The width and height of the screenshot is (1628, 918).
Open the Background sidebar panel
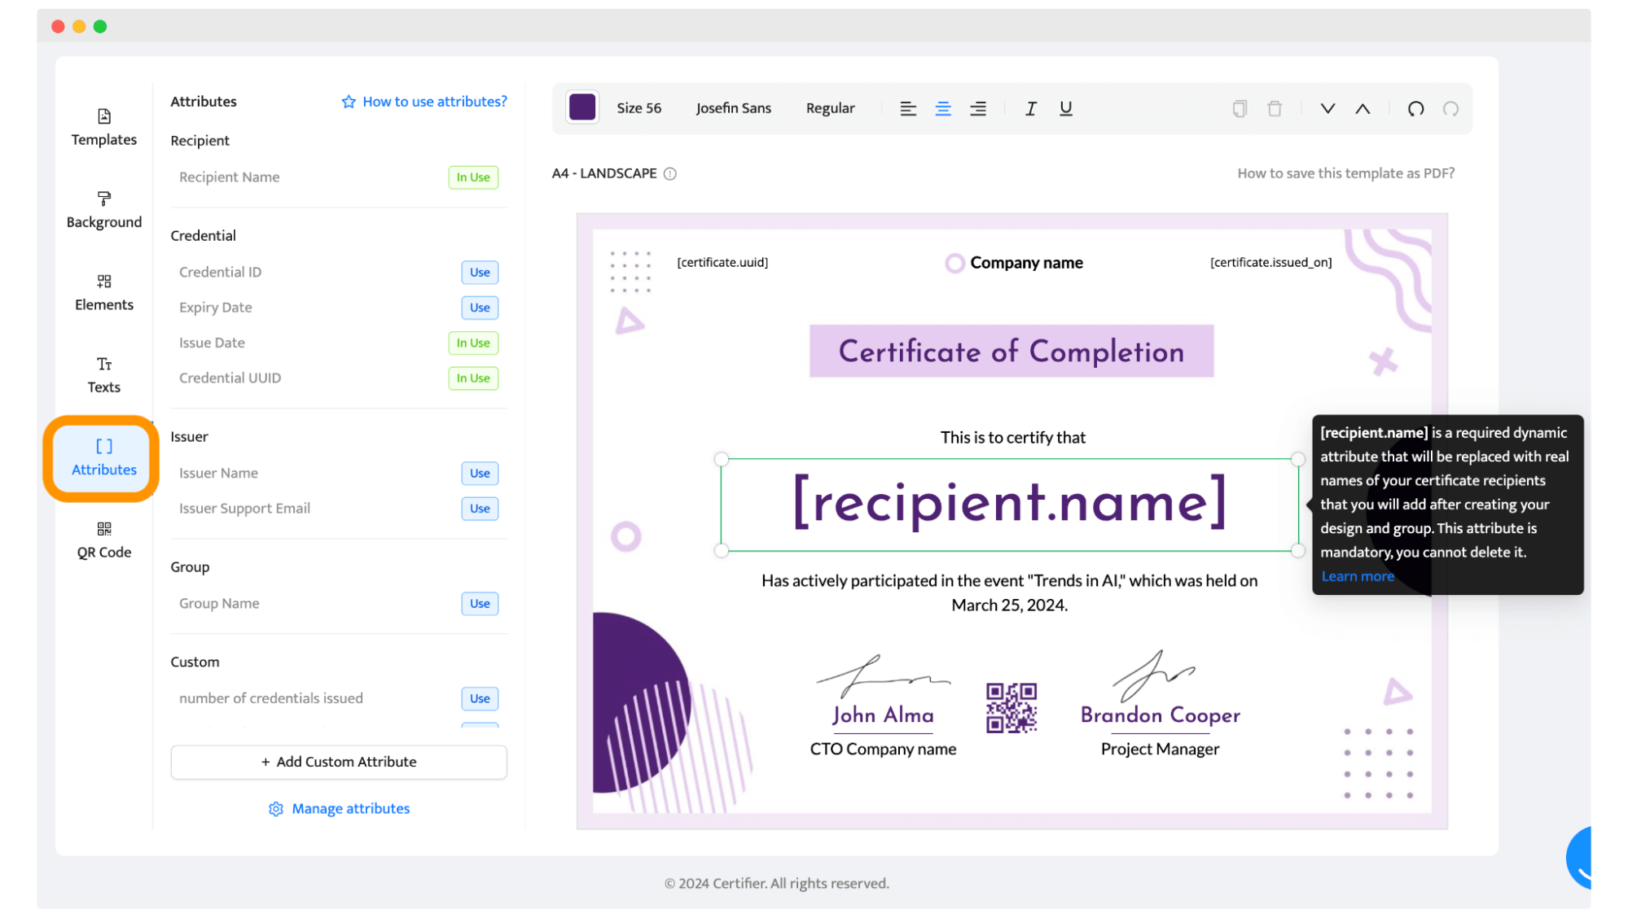coord(104,210)
